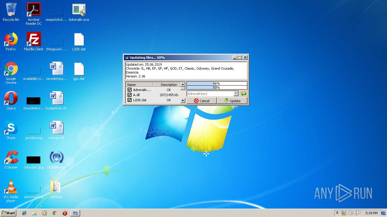Click the 207/1455 Kb download status
Viewport: 387px width, 217px height.
click(x=169, y=95)
